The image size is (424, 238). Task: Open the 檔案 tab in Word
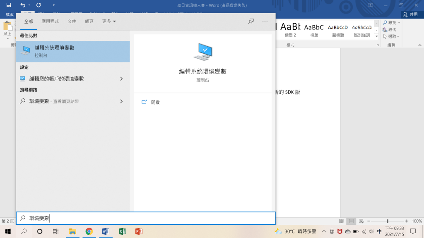pos(10,14)
